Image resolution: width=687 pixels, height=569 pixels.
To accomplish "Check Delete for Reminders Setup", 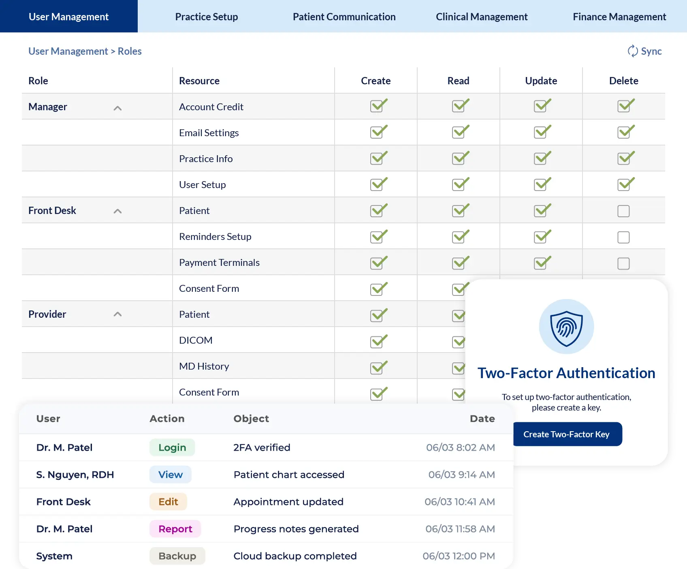I will (623, 237).
